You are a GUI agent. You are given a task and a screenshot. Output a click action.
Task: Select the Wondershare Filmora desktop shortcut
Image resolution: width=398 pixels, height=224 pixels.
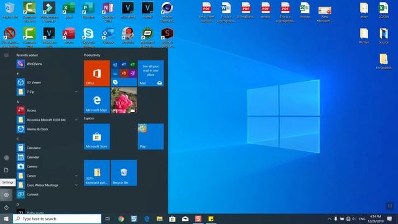(x=49, y=11)
